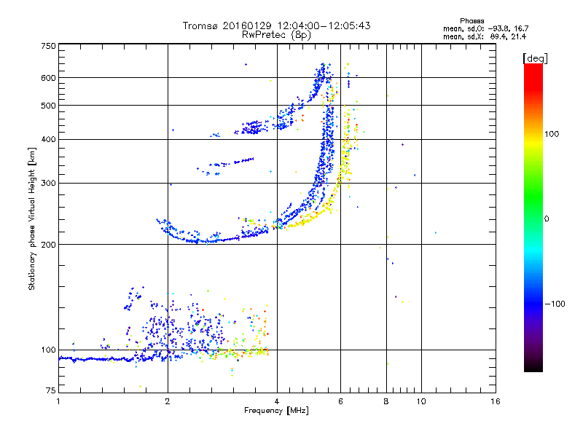The width and height of the screenshot is (583, 437).
Task: Click x-axis tick label "10"
Action: click(x=421, y=401)
